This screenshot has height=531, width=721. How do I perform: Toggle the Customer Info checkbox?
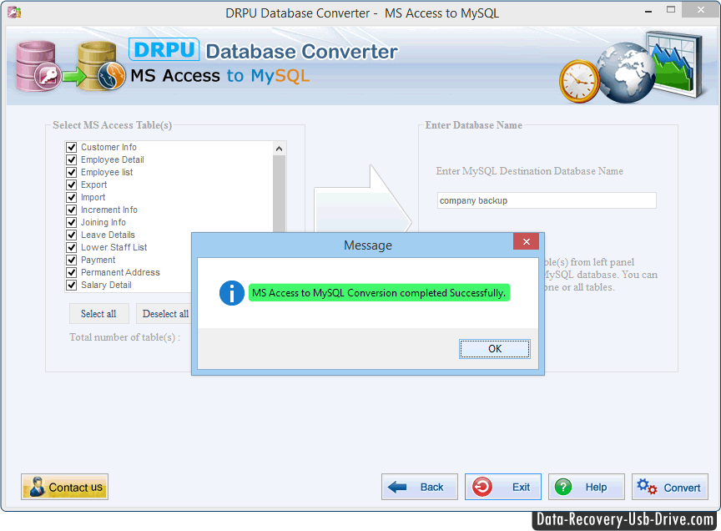[x=71, y=147]
